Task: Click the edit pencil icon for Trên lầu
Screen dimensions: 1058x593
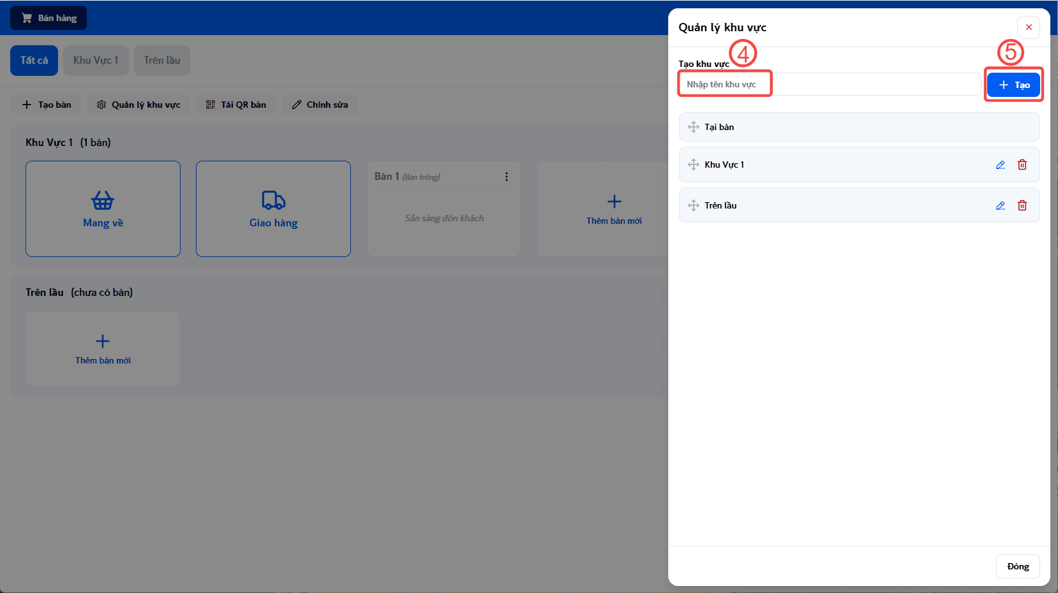Action: (x=1001, y=205)
